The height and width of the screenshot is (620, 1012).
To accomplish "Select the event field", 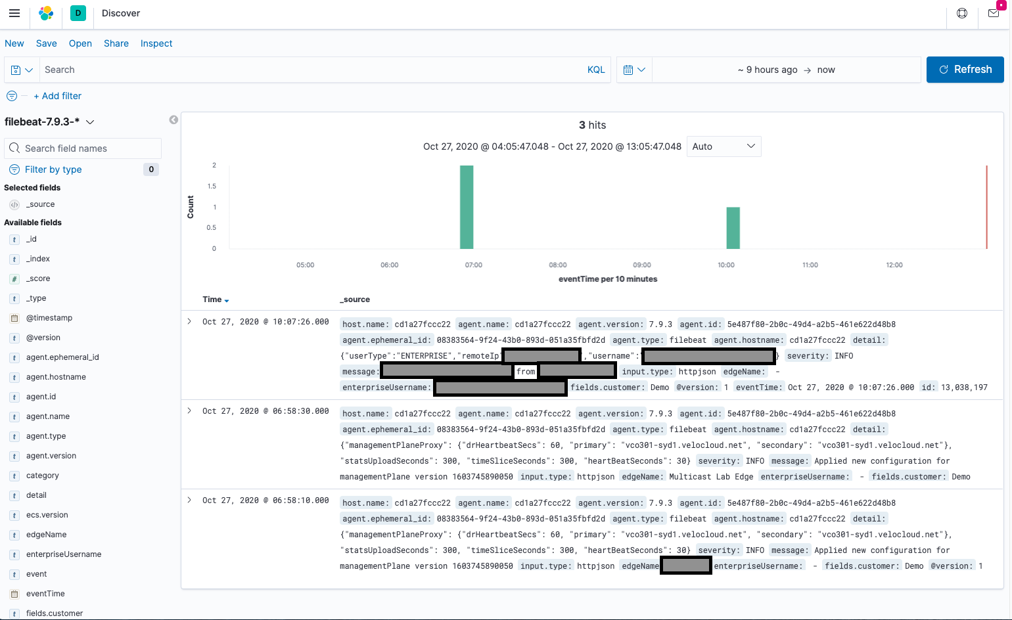I will point(36,574).
